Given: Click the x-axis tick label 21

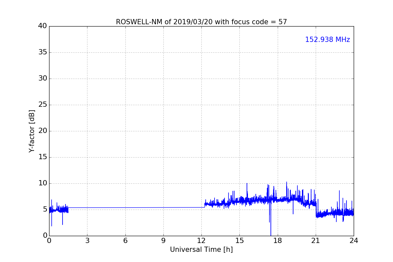Looking at the screenshot, I should point(315,241).
